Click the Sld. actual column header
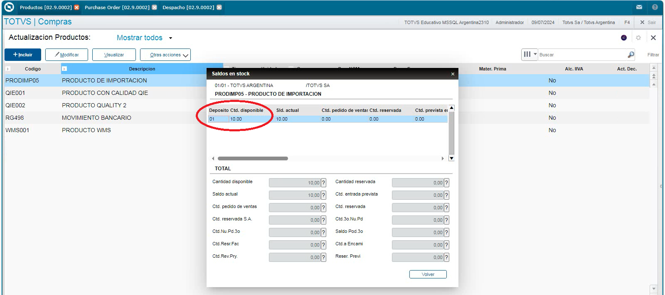665x295 pixels. [288, 110]
